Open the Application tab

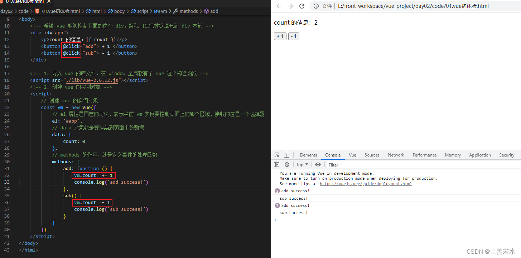point(480,155)
